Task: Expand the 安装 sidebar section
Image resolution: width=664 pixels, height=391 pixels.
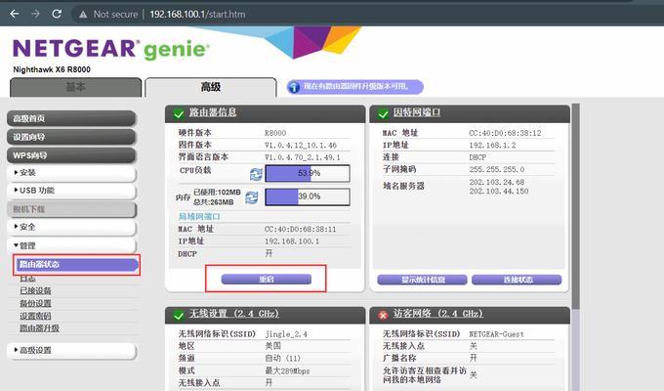Action: point(71,173)
